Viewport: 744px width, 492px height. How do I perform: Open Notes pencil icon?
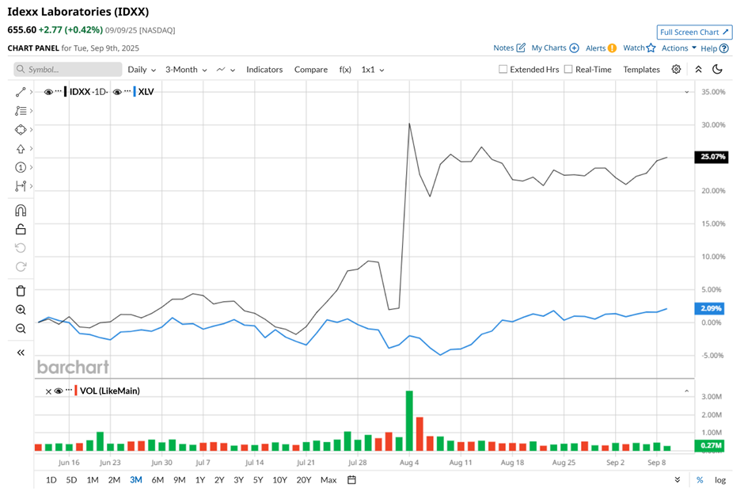pyautogui.click(x=521, y=48)
